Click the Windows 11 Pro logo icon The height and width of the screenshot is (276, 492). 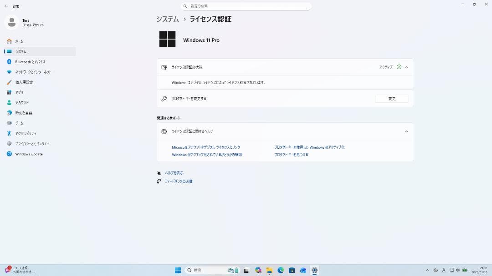(167, 40)
